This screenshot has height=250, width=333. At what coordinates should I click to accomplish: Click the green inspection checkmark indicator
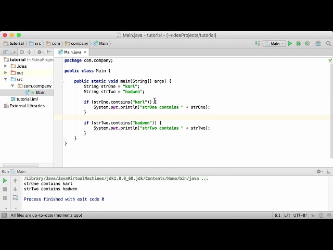point(330,60)
